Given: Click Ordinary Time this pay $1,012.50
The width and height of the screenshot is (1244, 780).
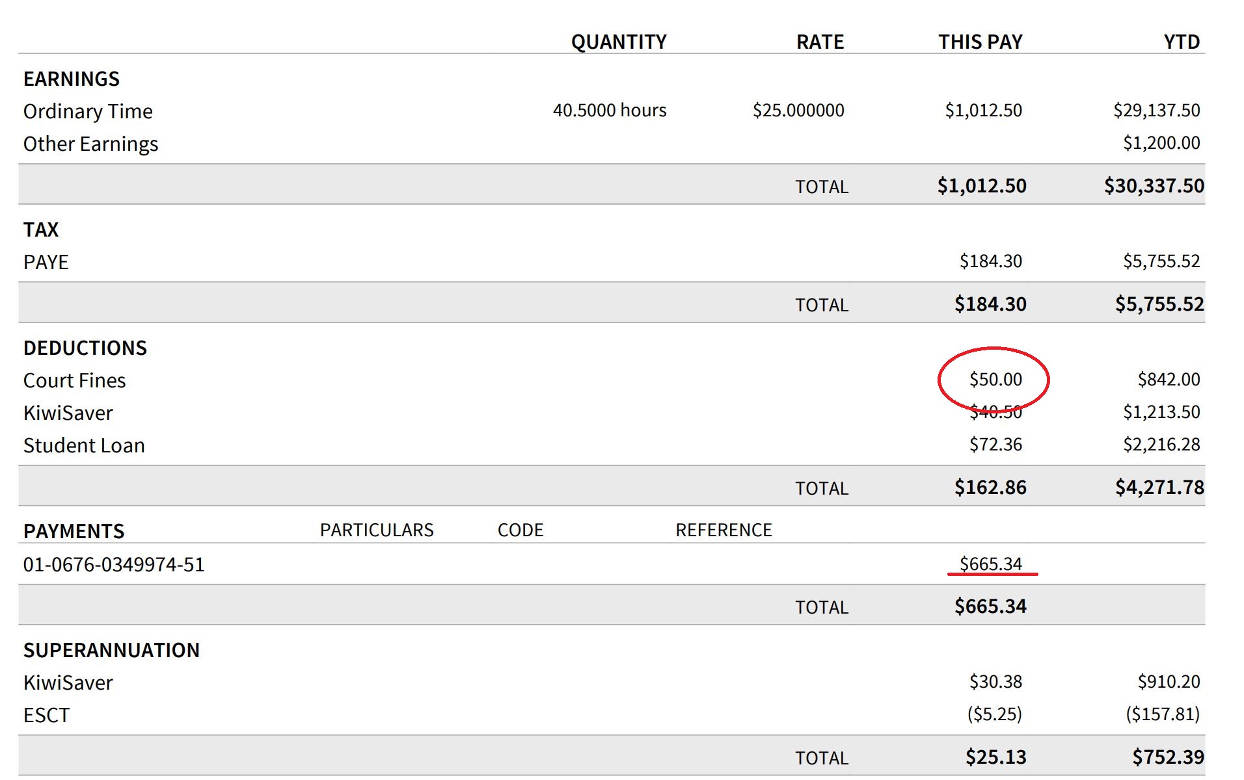Looking at the screenshot, I should point(983,110).
